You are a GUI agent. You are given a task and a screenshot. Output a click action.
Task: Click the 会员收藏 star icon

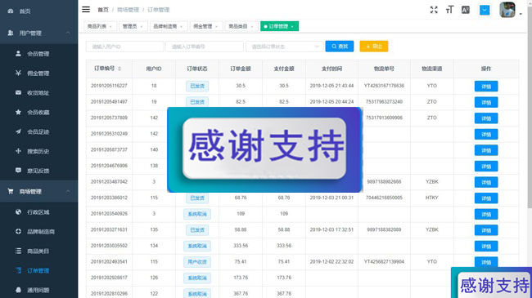point(18,112)
